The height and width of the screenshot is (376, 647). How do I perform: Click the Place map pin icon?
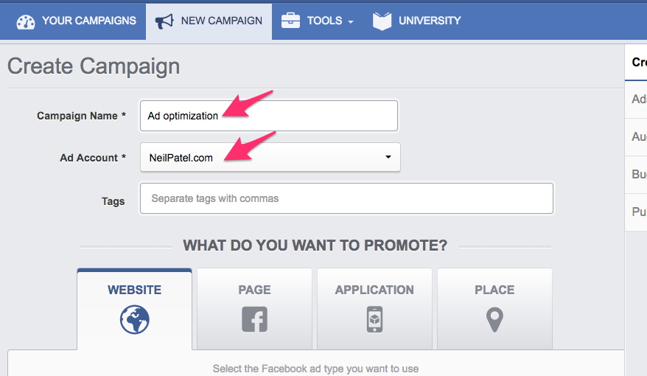(494, 319)
